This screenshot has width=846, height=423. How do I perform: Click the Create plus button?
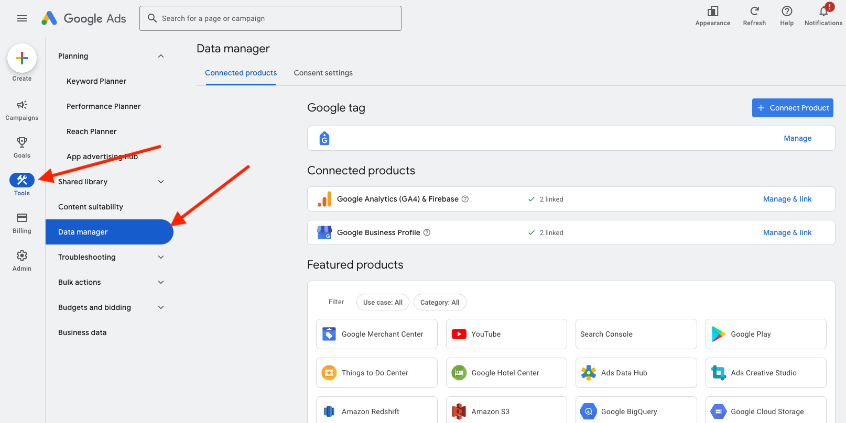pos(22,58)
